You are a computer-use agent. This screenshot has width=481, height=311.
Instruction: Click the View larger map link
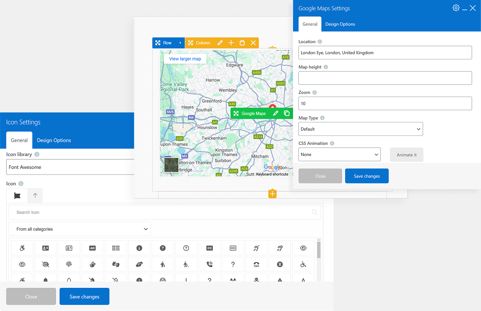click(x=185, y=59)
